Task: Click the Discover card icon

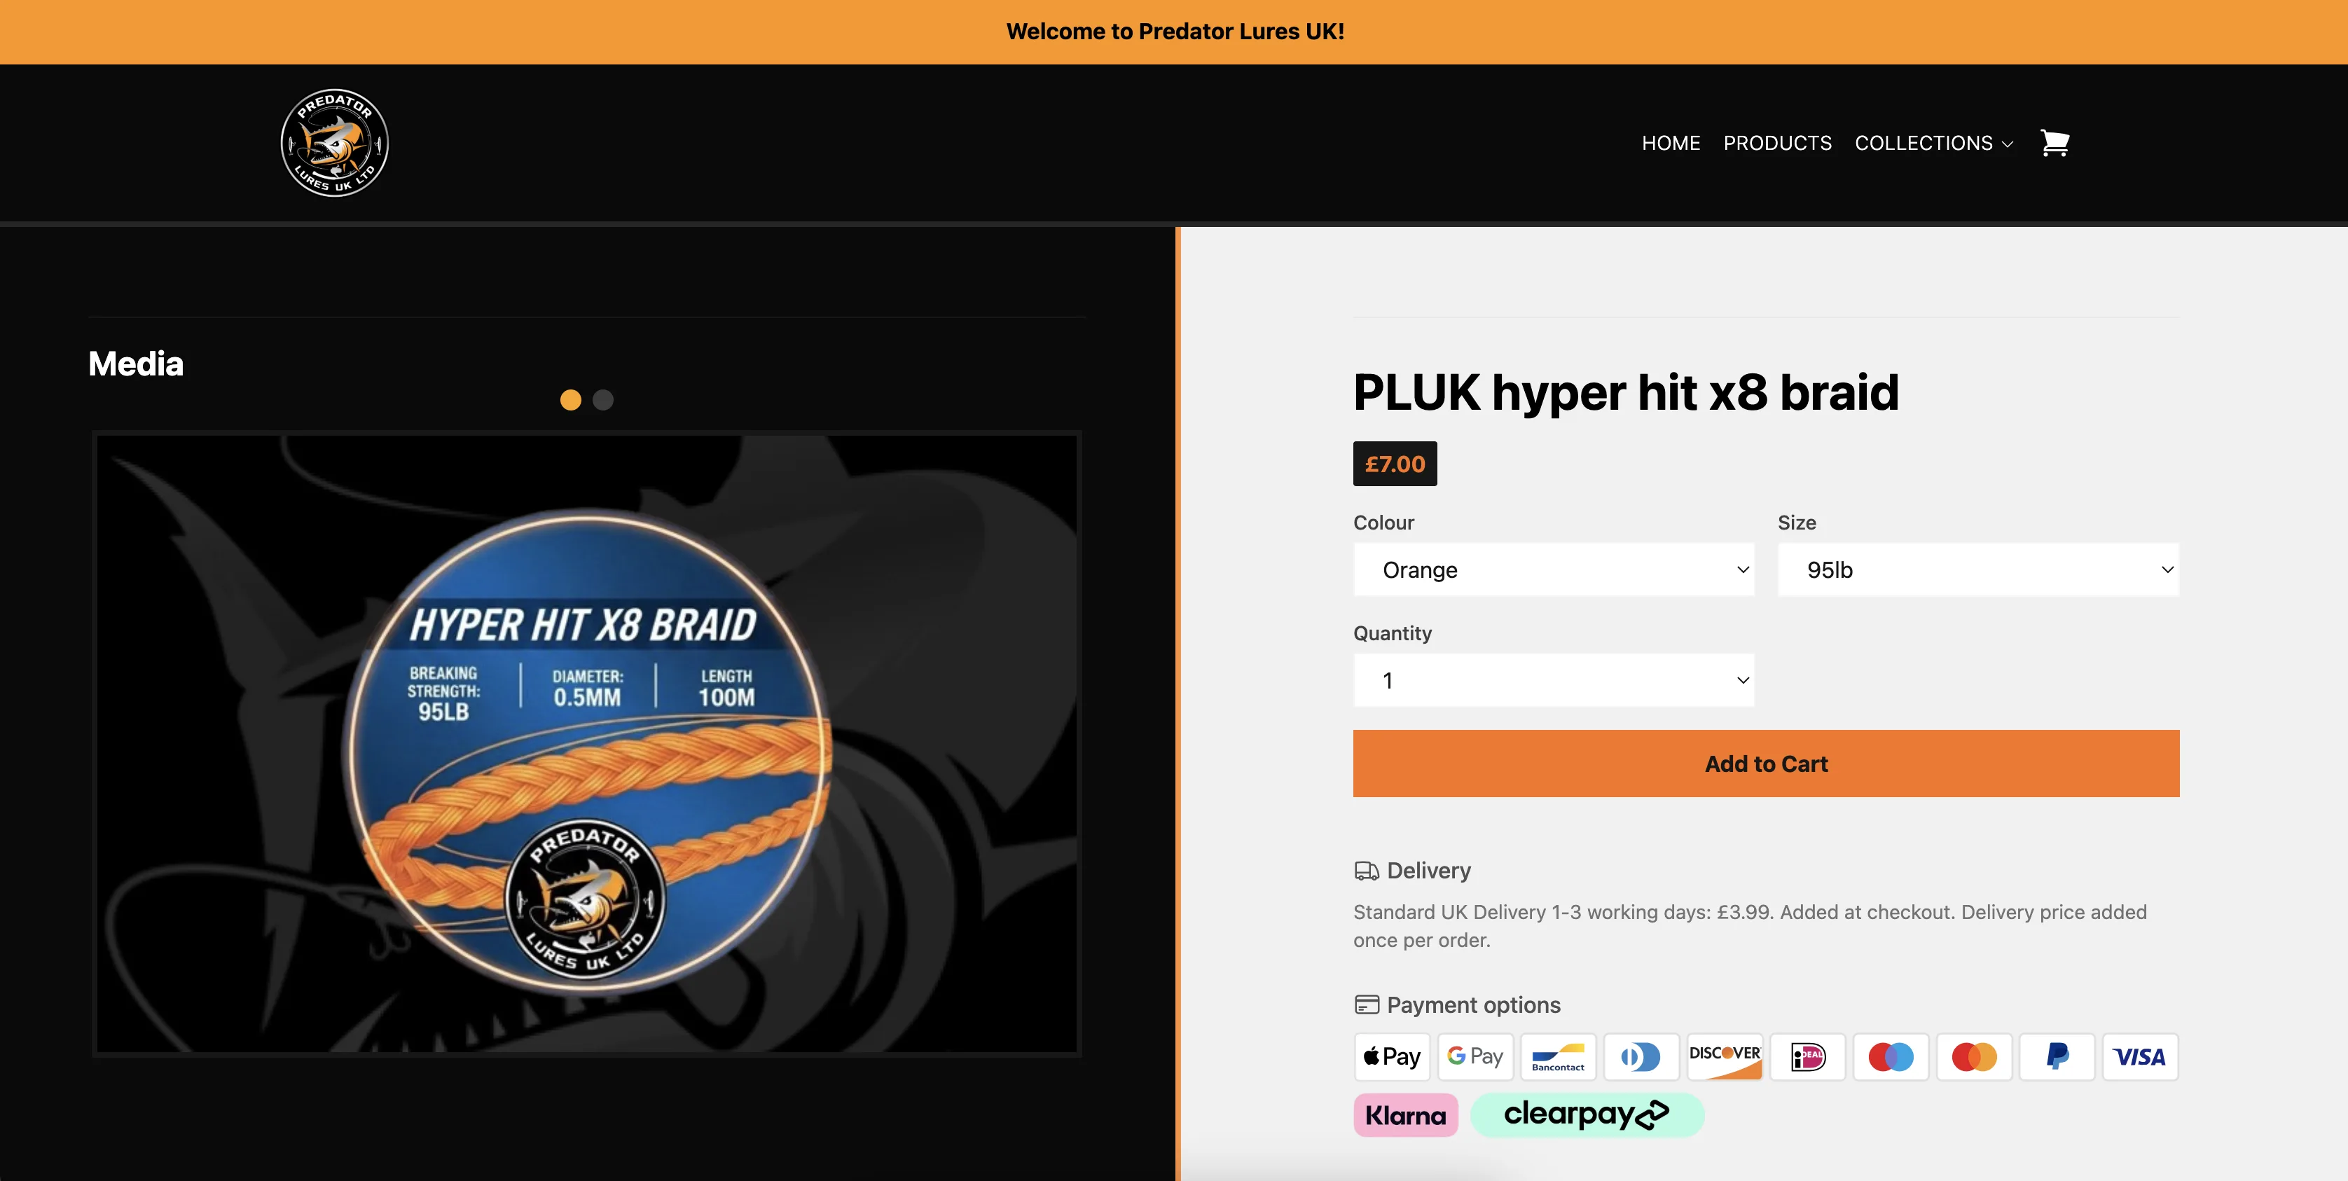Action: coord(1725,1057)
